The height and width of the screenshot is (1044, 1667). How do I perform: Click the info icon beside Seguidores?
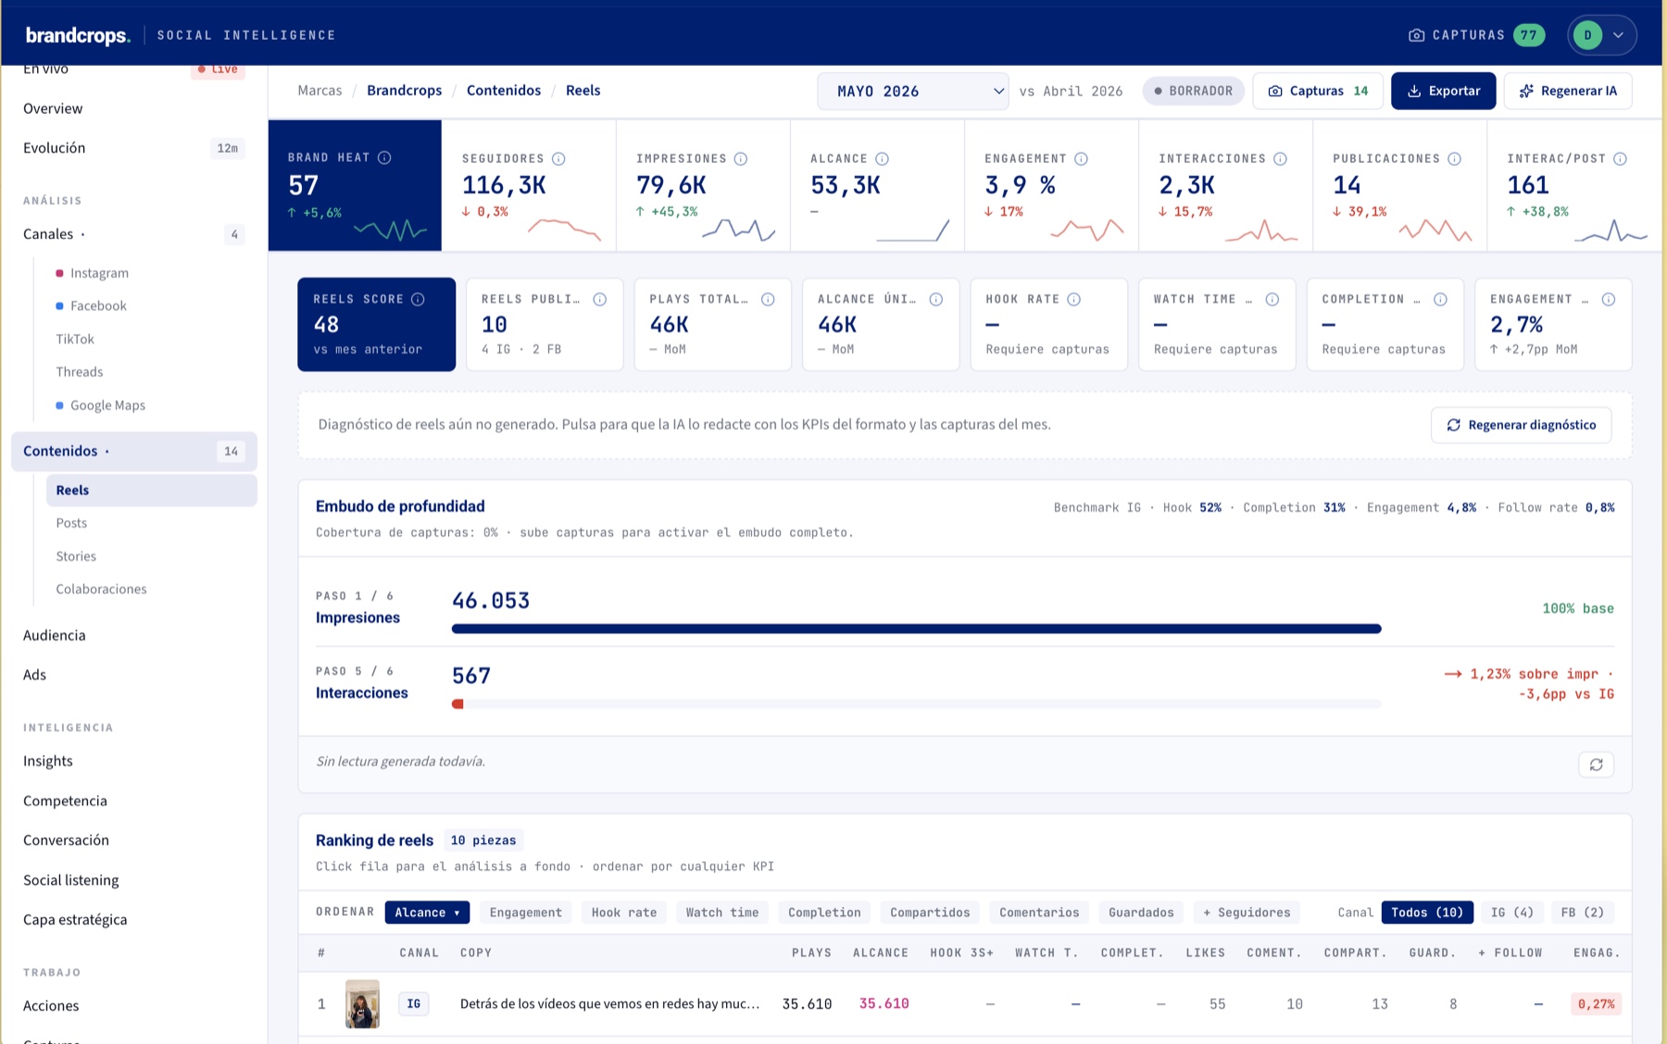pyautogui.click(x=558, y=158)
